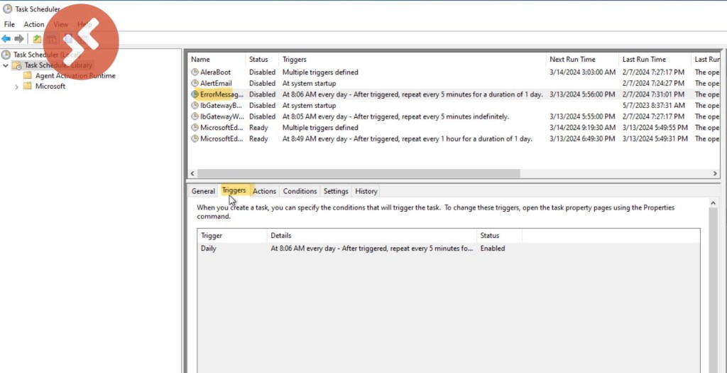Select the IbGatewayB... task name

[x=222, y=105]
